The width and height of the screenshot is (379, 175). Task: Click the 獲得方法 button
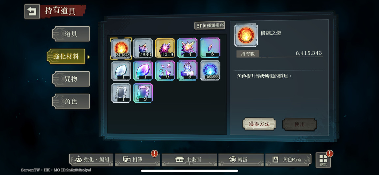[259, 124]
